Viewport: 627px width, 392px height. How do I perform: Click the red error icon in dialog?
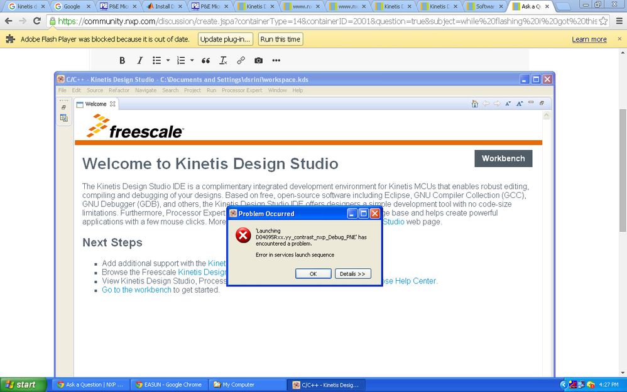coord(243,235)
